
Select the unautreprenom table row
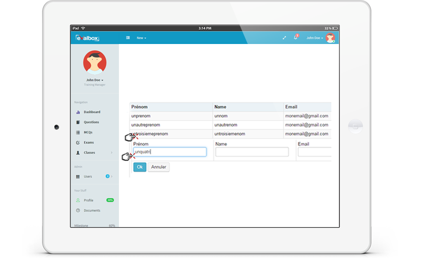click(x=171, y=125)
